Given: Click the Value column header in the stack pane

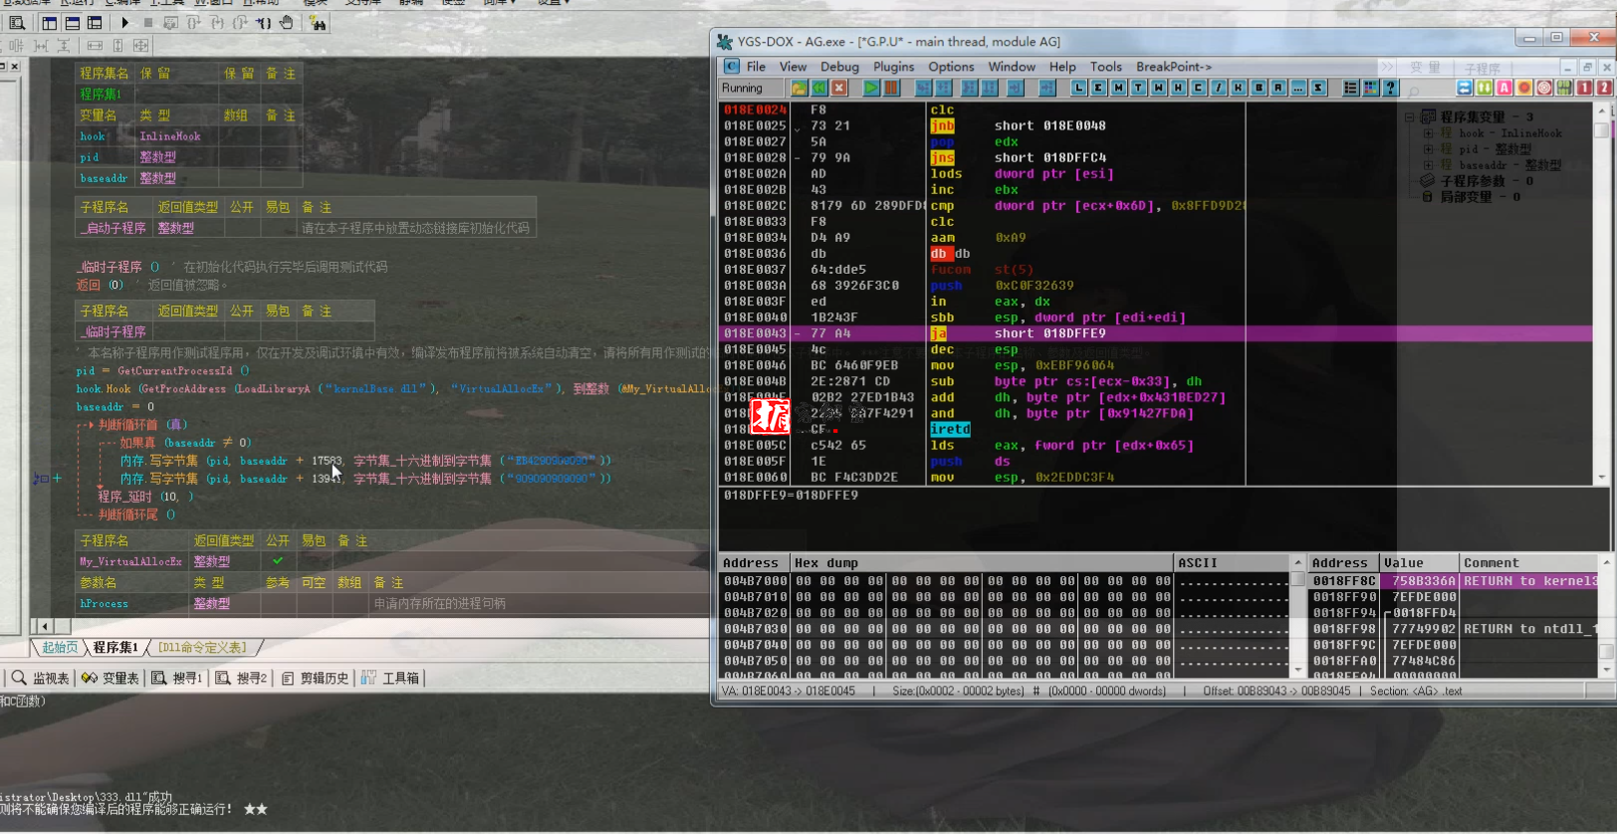Looking at the screenshot, I should pyautogui.click(x=1419, y=563).
